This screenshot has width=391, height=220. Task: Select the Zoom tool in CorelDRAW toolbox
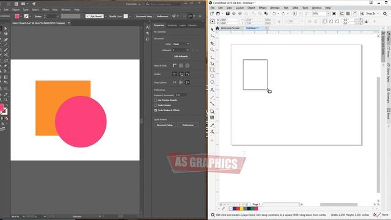(212, 50)
